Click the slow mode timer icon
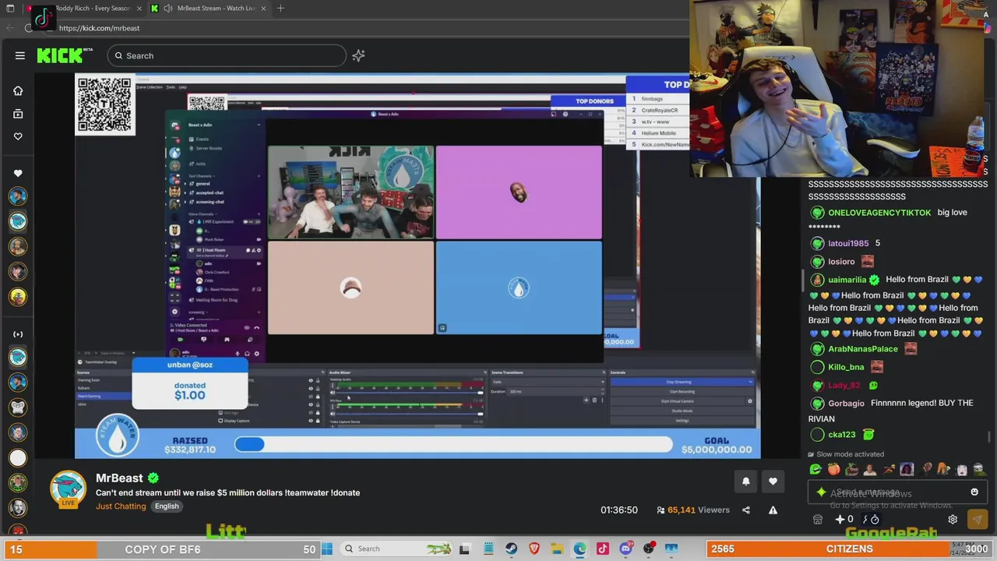The image size is (997, 561). point(875,520)
